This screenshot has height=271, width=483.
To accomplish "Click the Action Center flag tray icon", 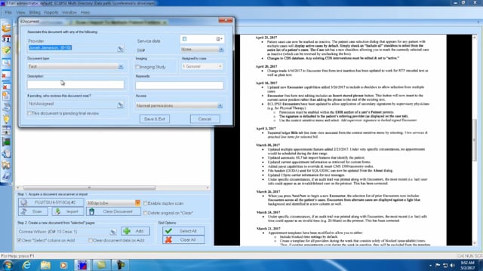I will point(438,265).
